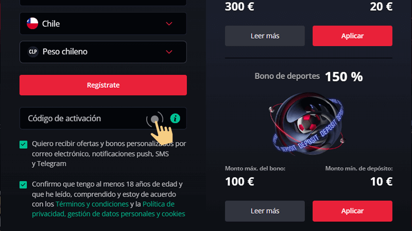Click Aplicar for the sports bonus 150 %
The width and height of the screenshot is (412, 231).
tap(352, 211)
